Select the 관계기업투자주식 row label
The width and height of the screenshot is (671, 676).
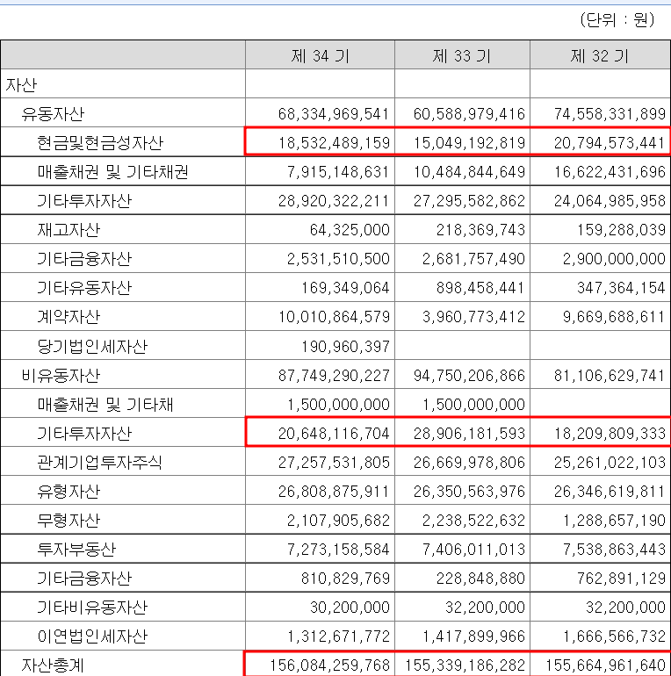point(100,462)
